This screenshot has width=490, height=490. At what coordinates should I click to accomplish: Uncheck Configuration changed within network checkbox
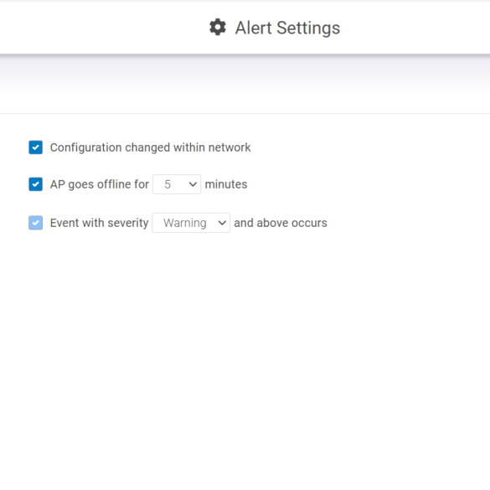36,147
